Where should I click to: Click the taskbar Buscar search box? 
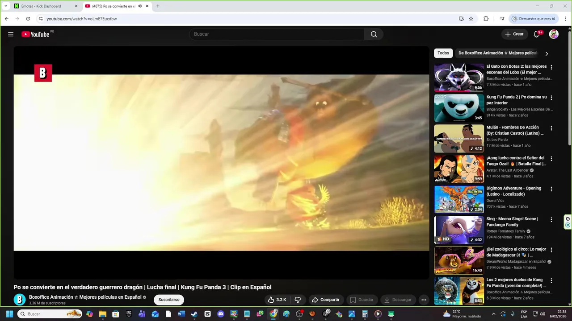(x=49, y=314)
